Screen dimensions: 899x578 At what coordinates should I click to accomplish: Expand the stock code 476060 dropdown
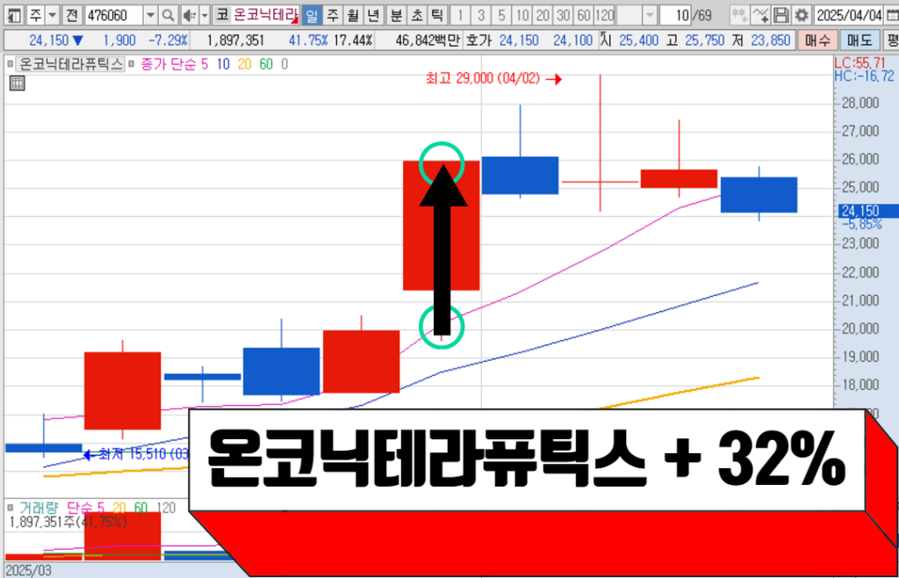pyautogui.click(x=150, y=16)
